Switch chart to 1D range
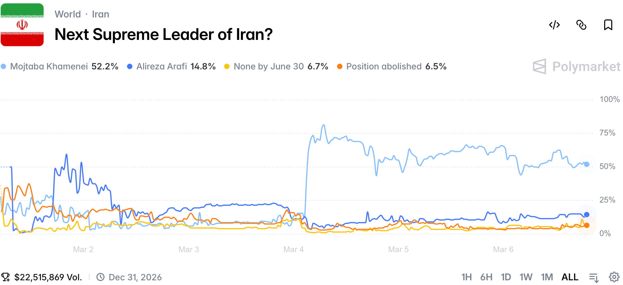Viewport: 623px width, 285px height. [506, 277]
